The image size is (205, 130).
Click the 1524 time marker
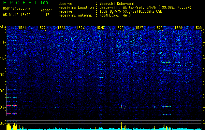point(81,28)
